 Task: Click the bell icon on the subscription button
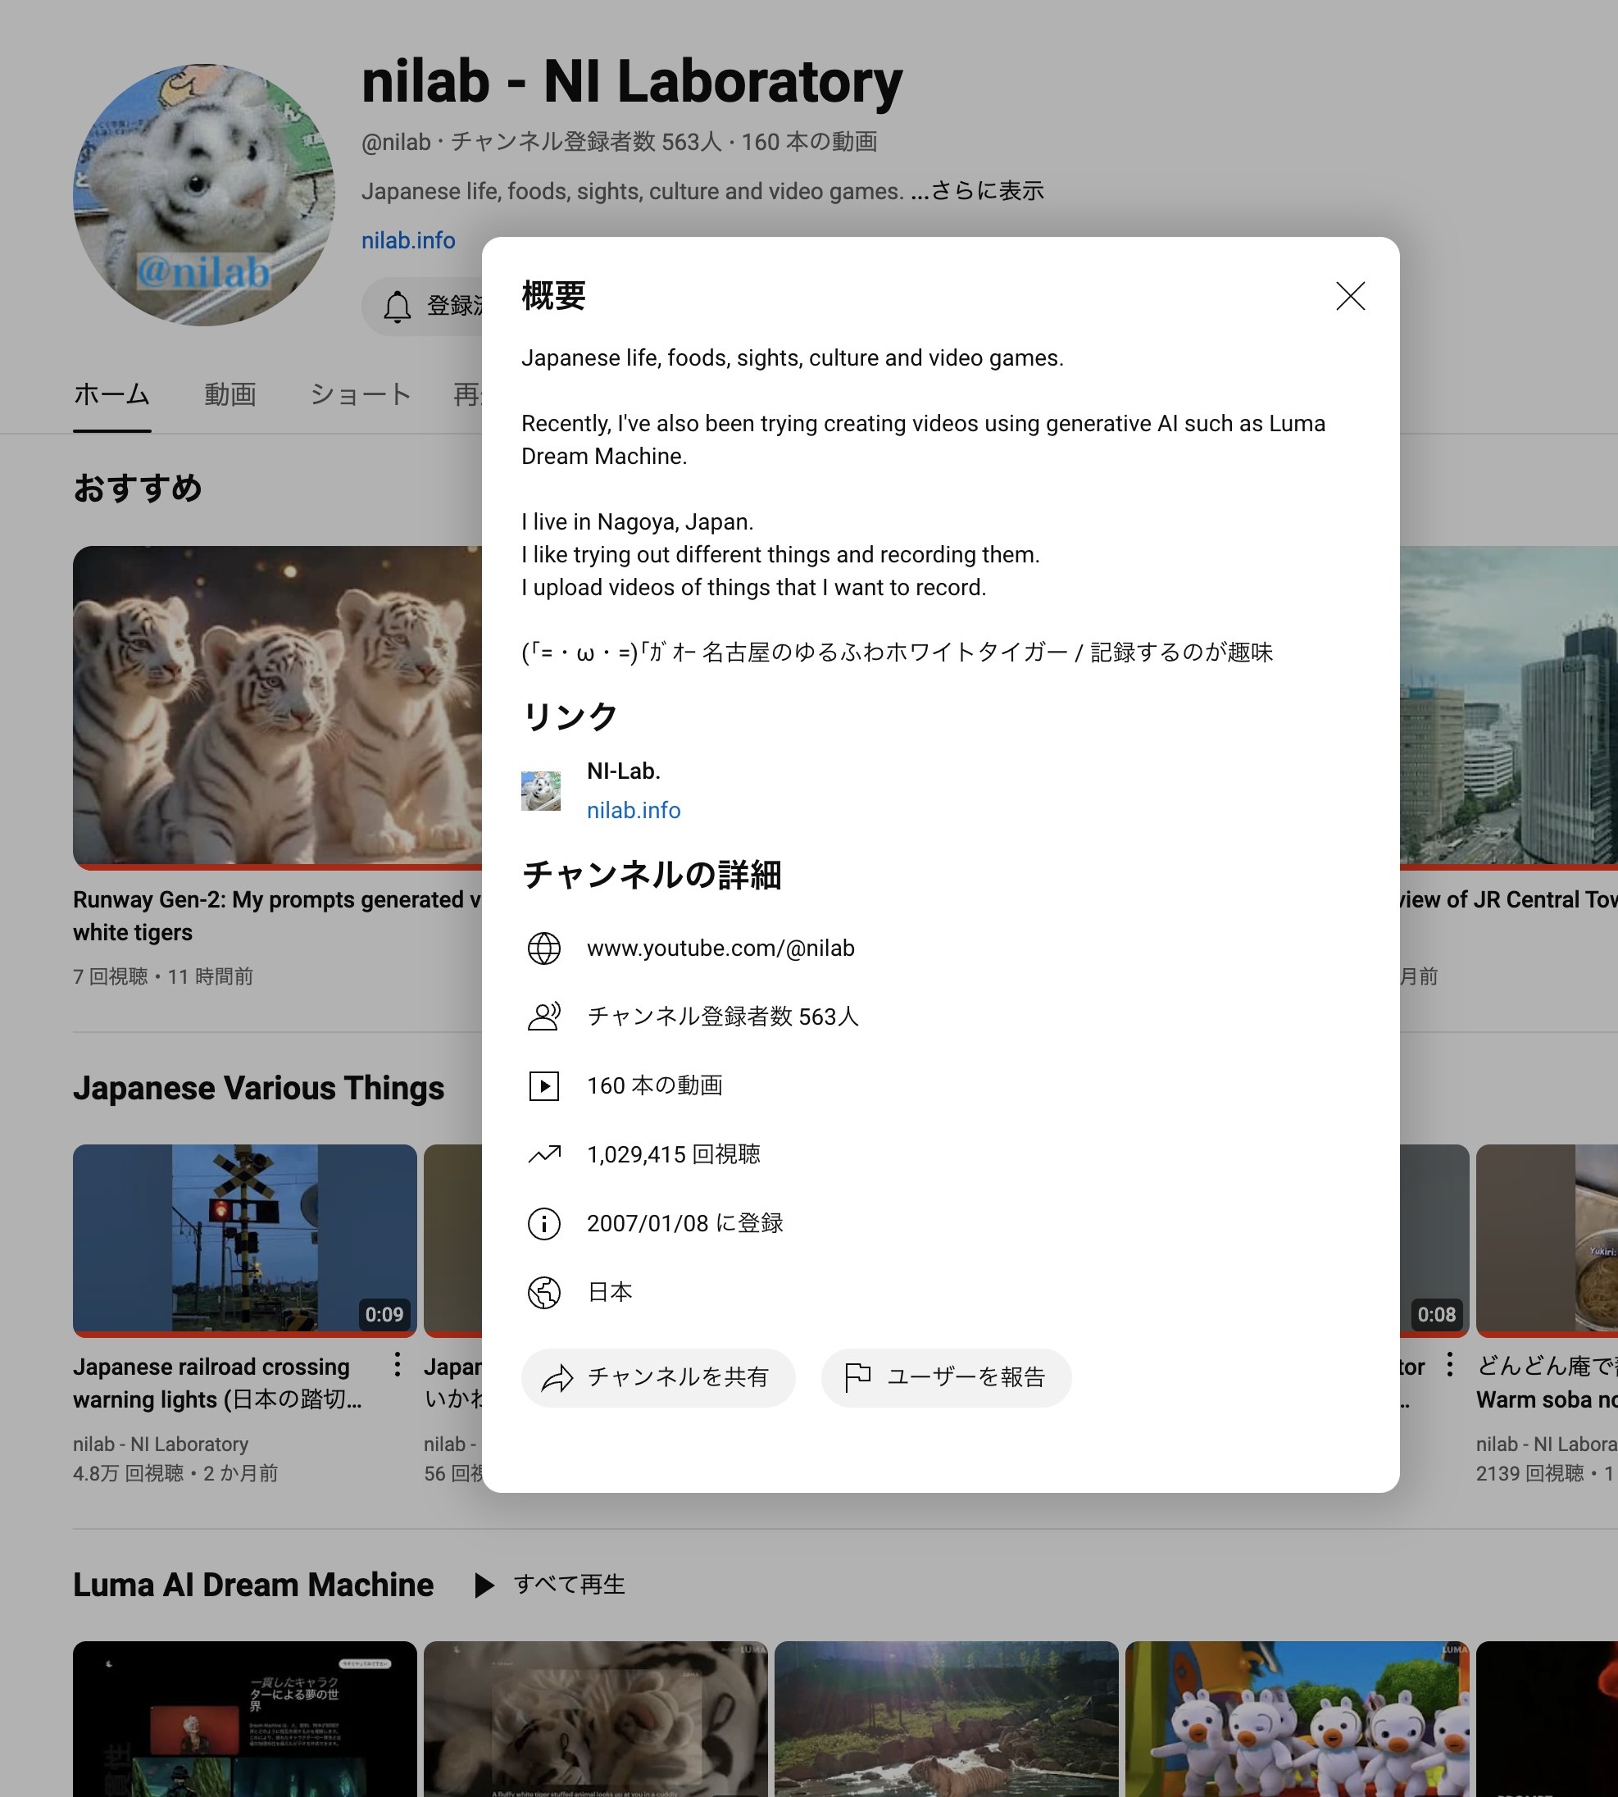[398, 306]
